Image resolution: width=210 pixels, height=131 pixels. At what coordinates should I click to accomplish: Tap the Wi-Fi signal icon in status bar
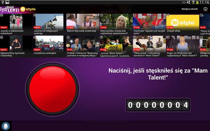(193, 2)
